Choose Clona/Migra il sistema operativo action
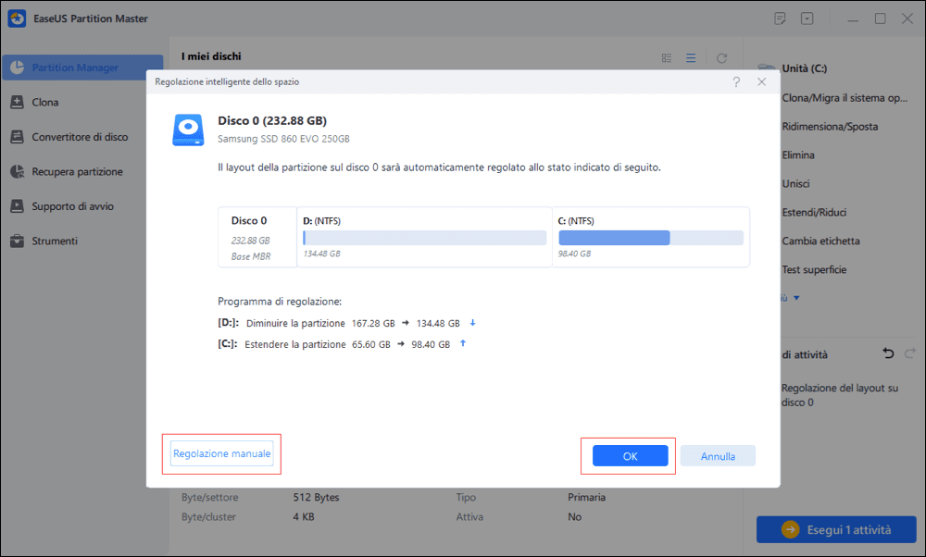 (845, 98)
